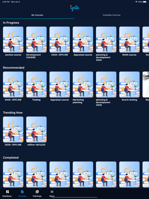
Task: Click the 'Completed' section heading
Action: [11, 158]
